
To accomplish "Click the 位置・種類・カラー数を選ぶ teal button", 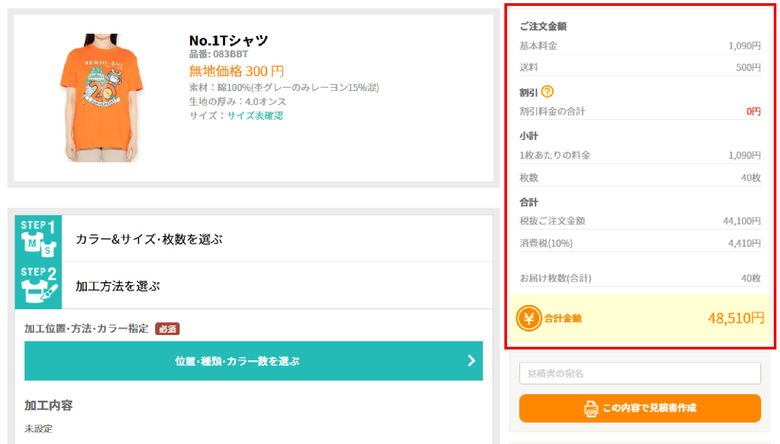I will [x=253, y=361].
